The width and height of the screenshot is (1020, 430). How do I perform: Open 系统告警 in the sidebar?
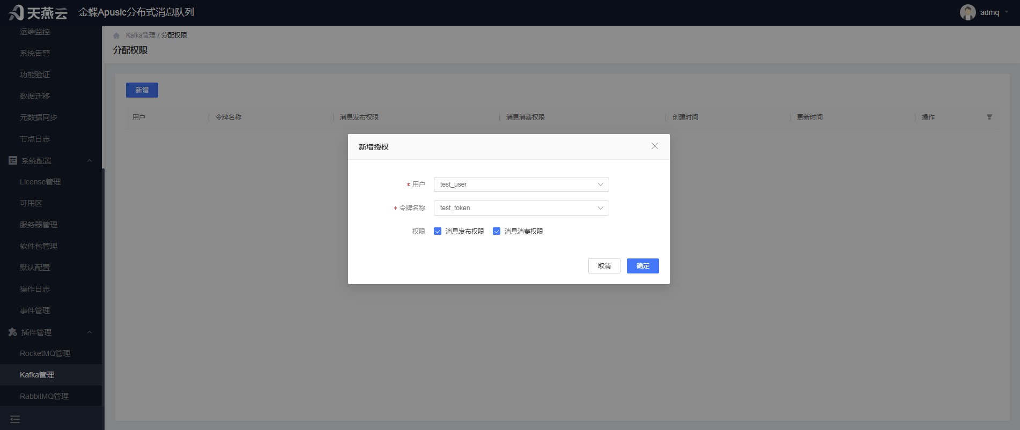click(35, 53)
